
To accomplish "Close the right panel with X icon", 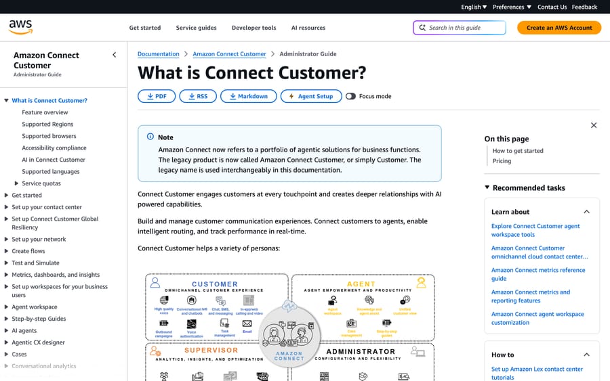I will [x=594, y=125].
